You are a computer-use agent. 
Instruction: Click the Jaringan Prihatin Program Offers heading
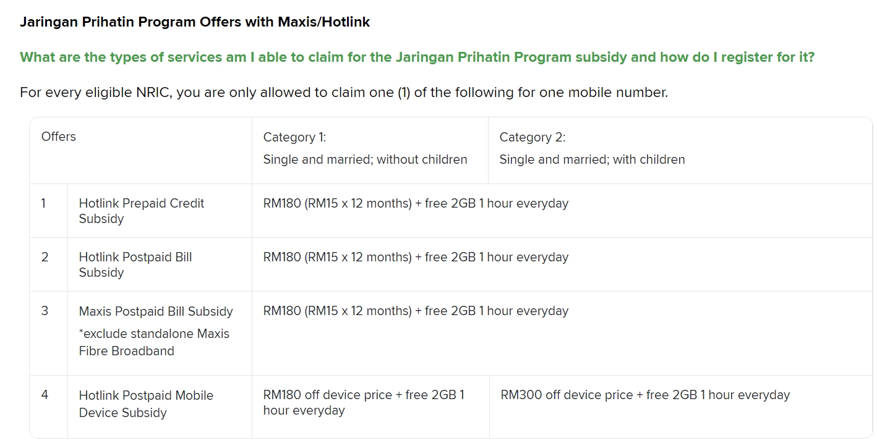[x=195, y=22]
